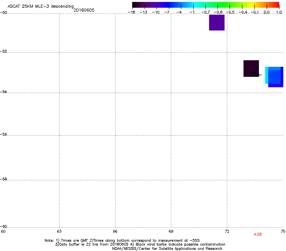The width and height of the screenshot is (286, 251).
Task: Click the colorbar label -0.4
Action: 243,12
